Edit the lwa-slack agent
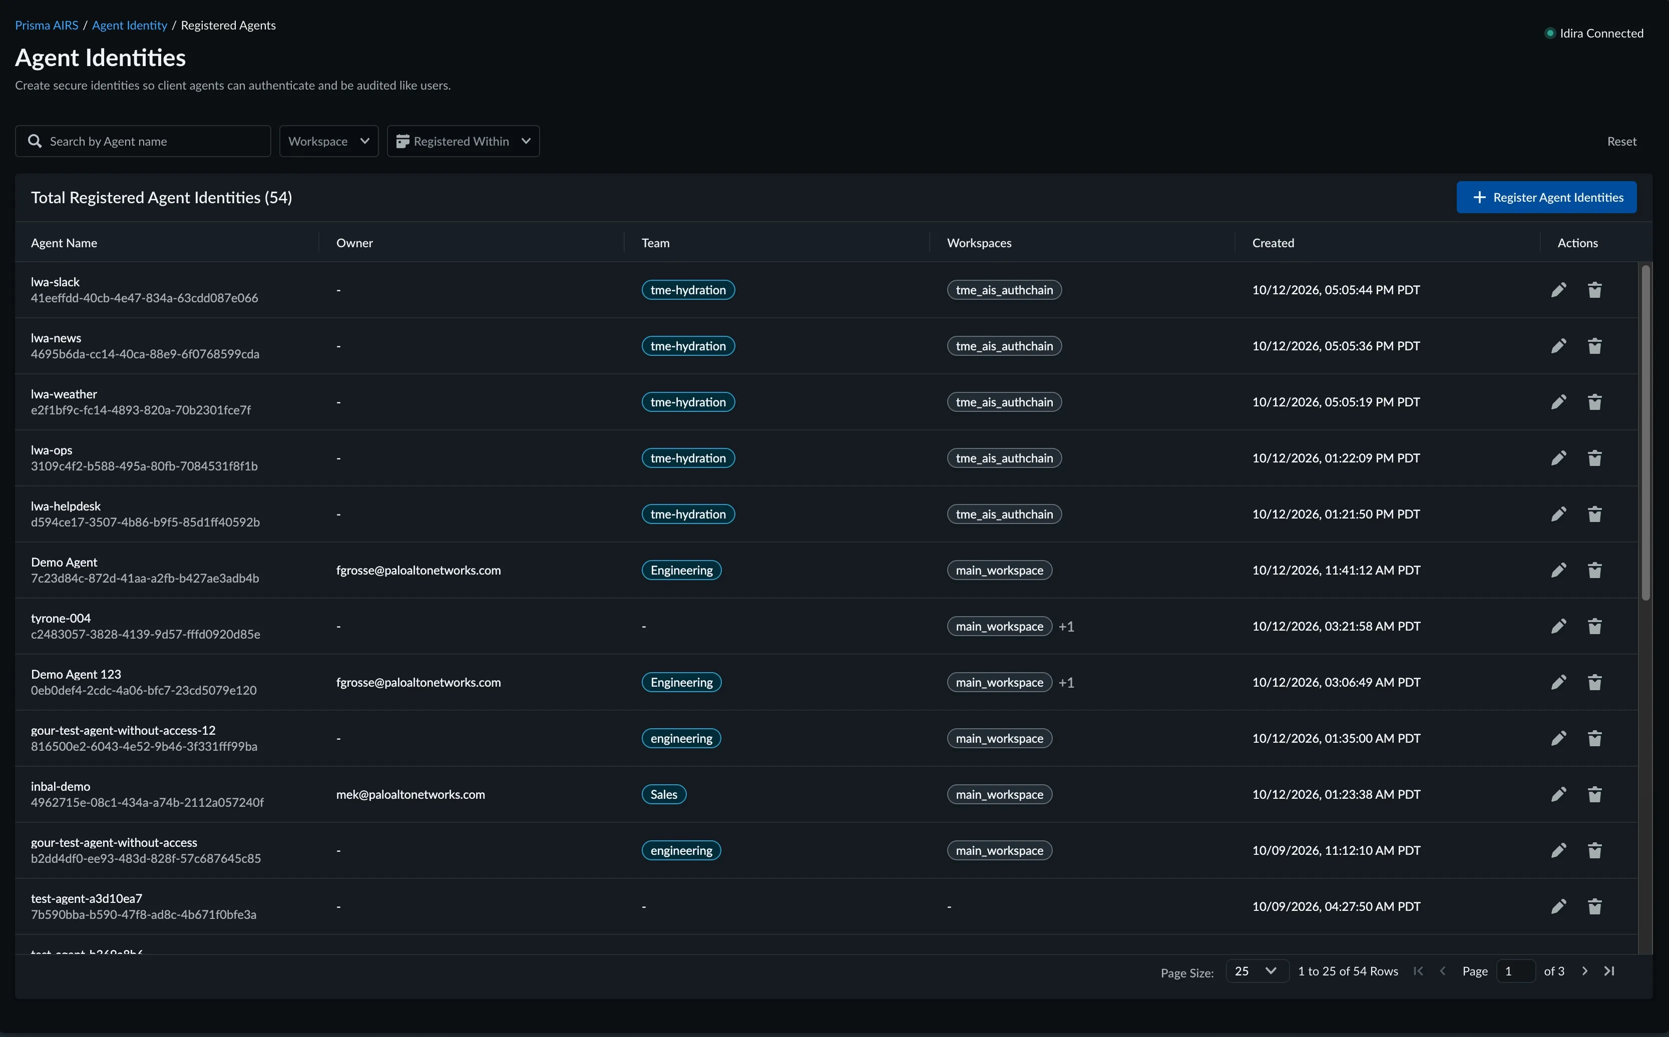 (x=1558, y=290)
